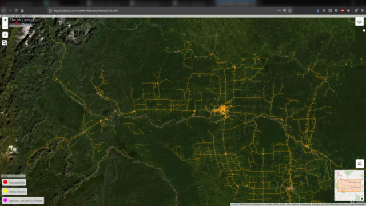Click the map scale bar above the legend

[13, 176]
